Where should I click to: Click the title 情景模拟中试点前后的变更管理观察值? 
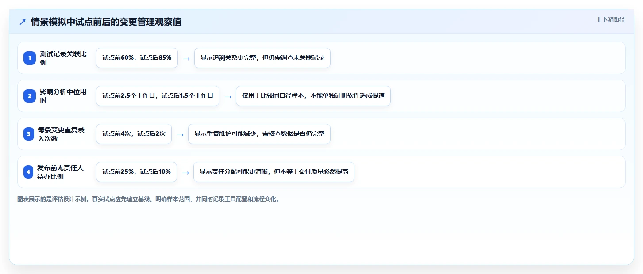pos(106,22)
